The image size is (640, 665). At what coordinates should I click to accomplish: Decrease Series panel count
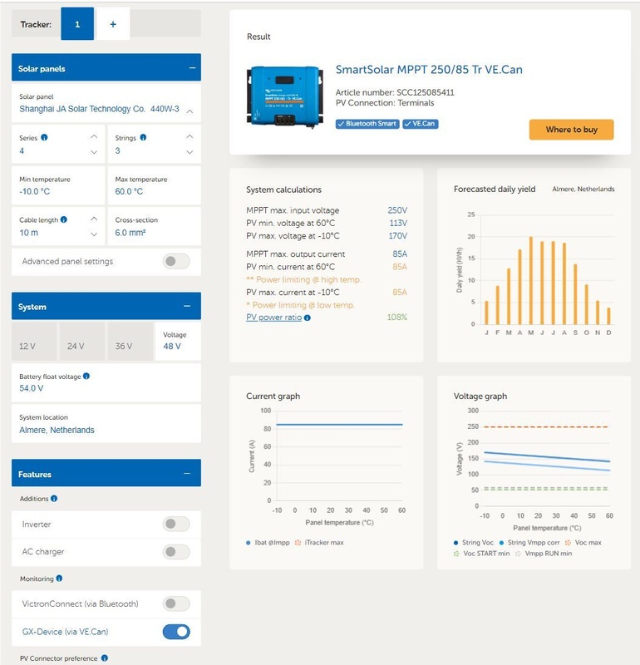(94, 152)
